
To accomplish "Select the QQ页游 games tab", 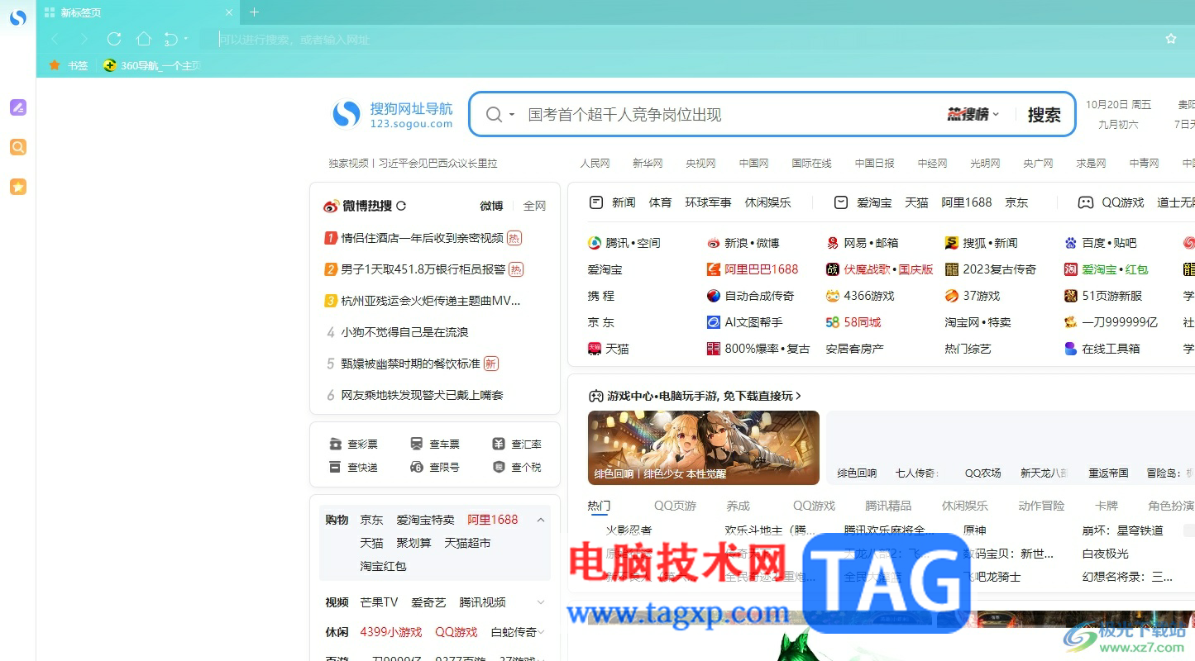I will point(676,506).
